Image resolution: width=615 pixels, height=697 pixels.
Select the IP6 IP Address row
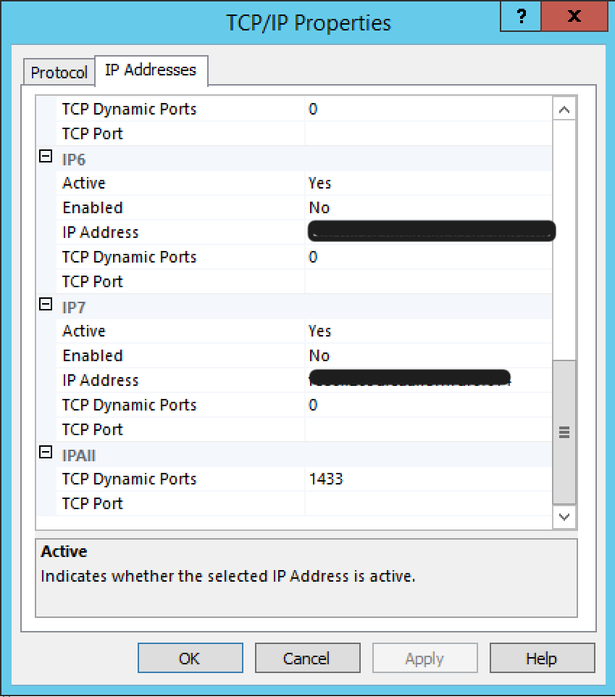tap(100, 233)
